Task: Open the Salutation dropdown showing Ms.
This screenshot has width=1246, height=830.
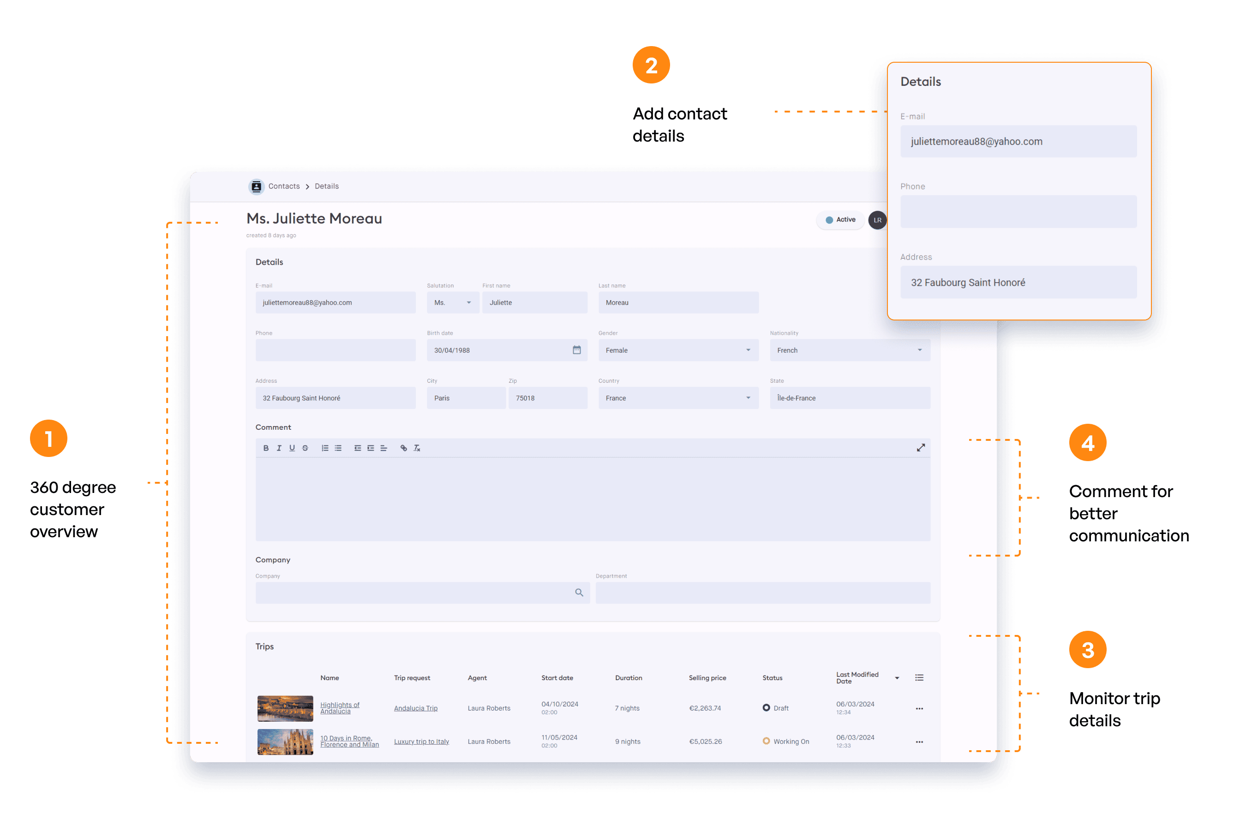Action: 468,302
